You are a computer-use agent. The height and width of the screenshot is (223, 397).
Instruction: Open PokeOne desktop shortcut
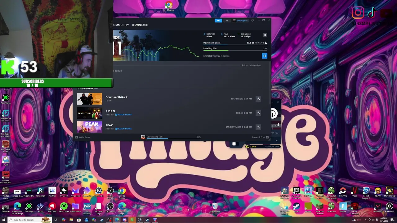tap(343, 192)
